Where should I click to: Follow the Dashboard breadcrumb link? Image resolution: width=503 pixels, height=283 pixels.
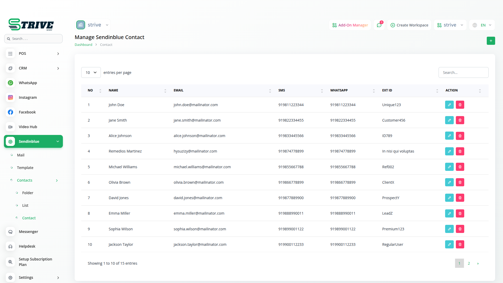point(83,45)
